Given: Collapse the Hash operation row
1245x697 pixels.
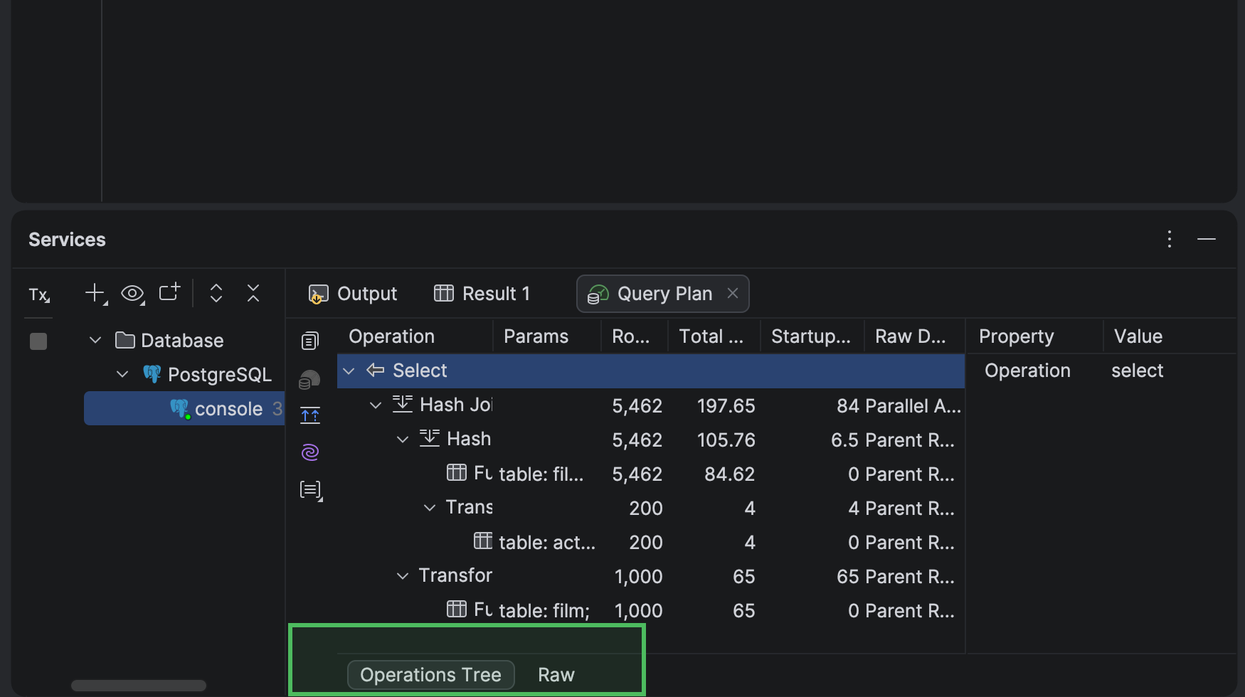Looking at the screenshot, I should (x=403, y=439).
